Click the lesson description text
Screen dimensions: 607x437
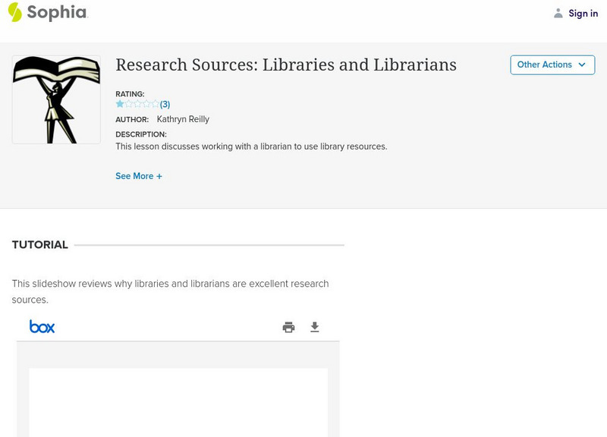251,146
